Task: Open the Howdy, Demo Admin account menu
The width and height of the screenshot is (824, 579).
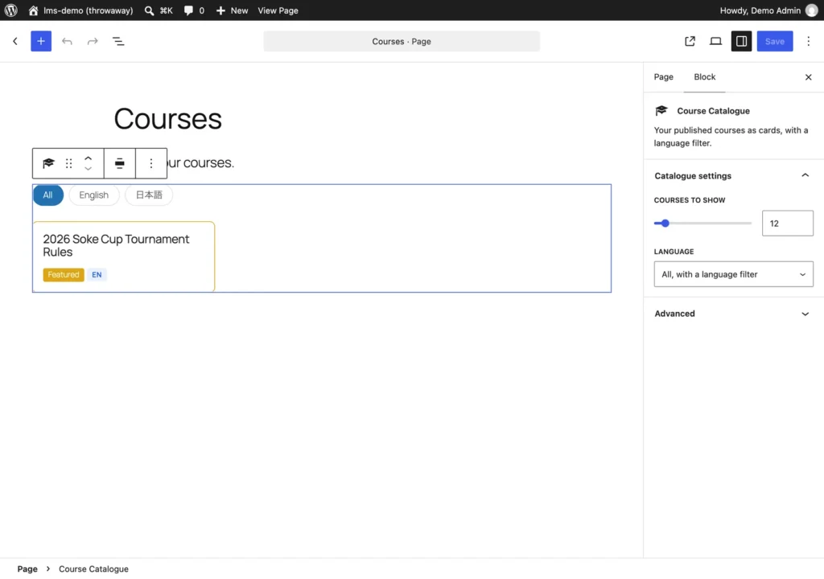Action: pyautogui.click(x=768, y=10)
